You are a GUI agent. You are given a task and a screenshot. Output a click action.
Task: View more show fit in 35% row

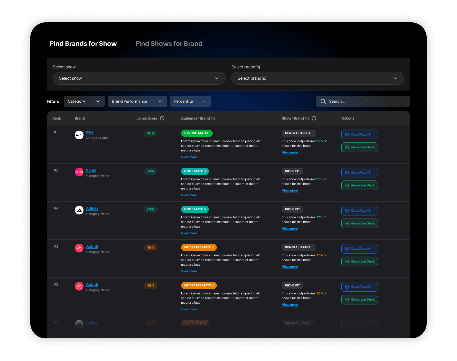pos(290,267)
